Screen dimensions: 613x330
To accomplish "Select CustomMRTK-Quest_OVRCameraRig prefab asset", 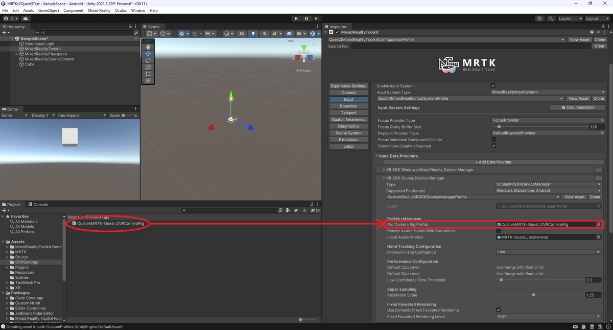I will tap(107, 224).
